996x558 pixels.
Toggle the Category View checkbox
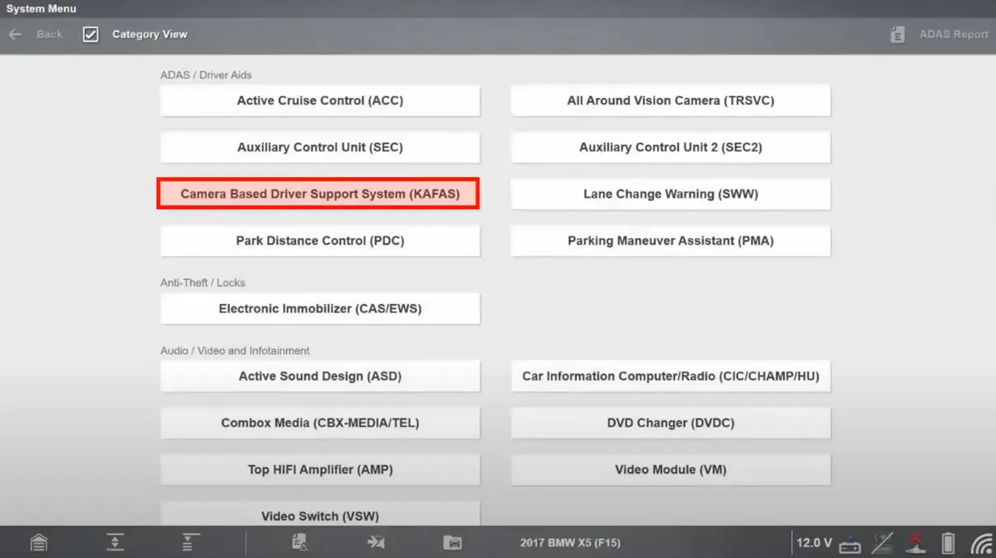(x=91, y=35)
